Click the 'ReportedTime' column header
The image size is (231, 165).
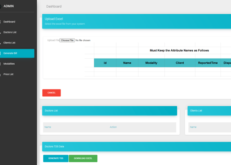click(x=208, y=63)
